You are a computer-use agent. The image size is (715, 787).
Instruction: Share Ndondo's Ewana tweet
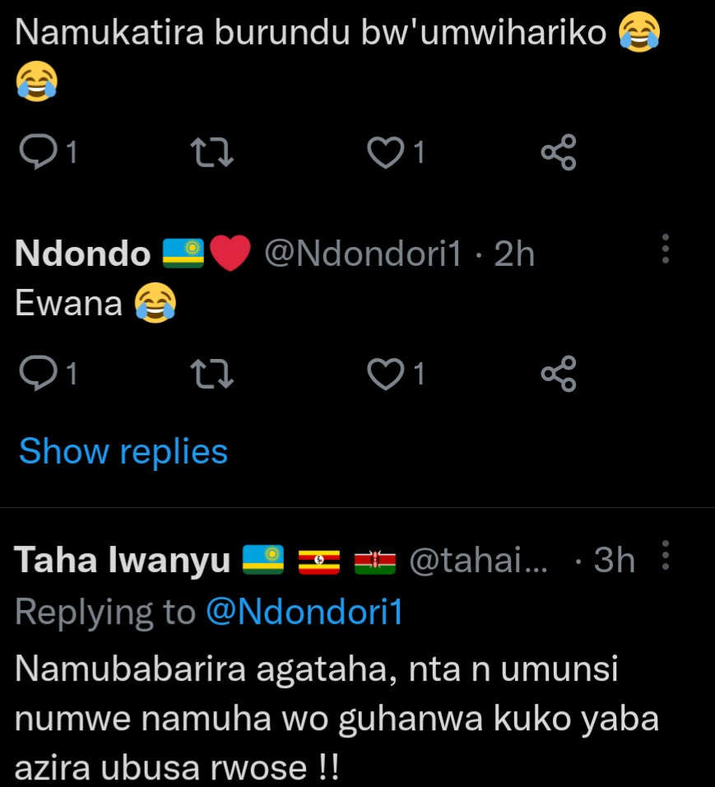[x=559, y=374]
